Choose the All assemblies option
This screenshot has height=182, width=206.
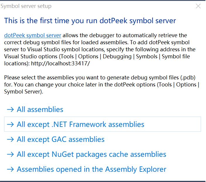tap(40, 110)
